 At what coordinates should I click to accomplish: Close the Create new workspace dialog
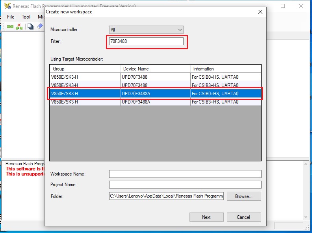260,12
